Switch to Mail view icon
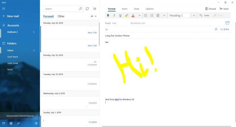The width and height of the screenshot is (236, 127). (4, 123)
